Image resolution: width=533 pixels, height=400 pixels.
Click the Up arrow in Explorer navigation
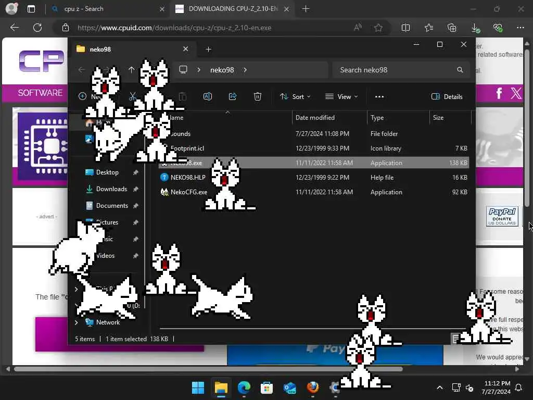132,70
